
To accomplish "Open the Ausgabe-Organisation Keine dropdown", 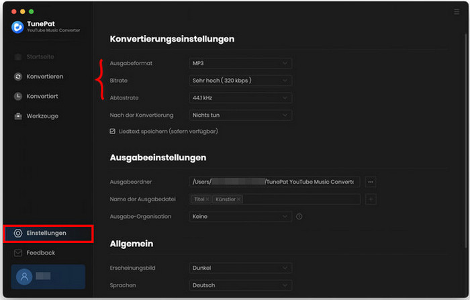I will click(240, 216).
